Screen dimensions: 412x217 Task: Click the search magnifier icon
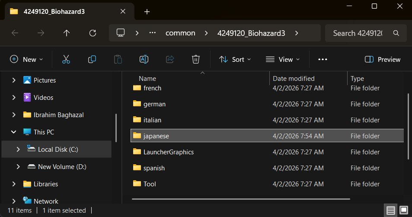(396, 33)
